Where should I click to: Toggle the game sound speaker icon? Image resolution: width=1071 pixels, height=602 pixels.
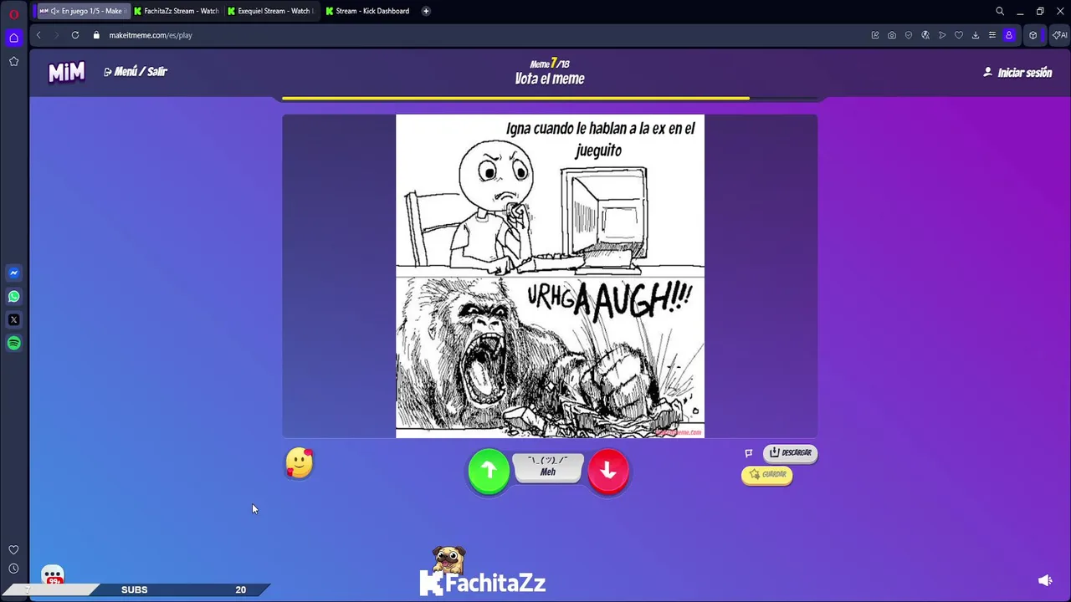coord(1045,580)
